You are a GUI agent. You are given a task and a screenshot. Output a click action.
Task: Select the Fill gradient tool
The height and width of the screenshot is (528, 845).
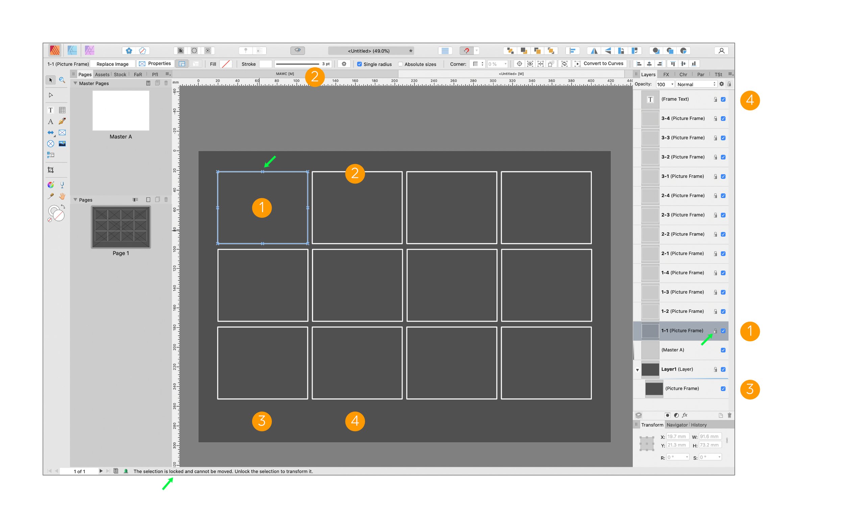51,185
